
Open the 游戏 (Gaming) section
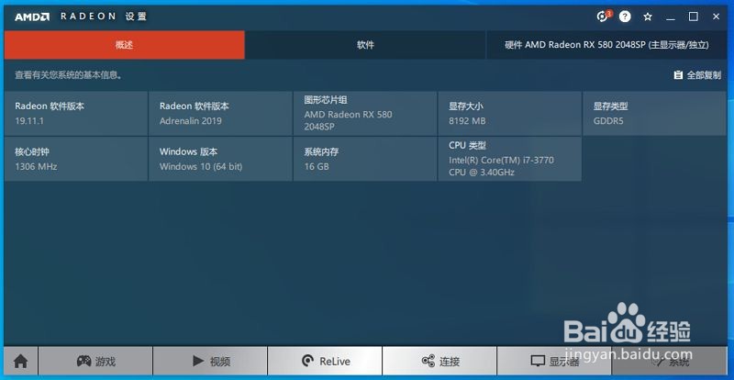(95, 362)
